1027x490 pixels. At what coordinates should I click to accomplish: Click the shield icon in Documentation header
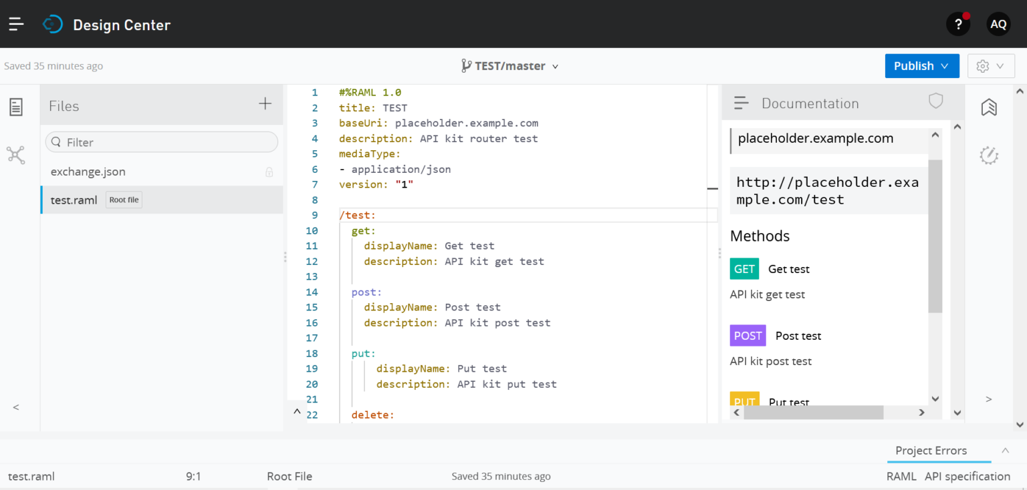tap(935, 101)
